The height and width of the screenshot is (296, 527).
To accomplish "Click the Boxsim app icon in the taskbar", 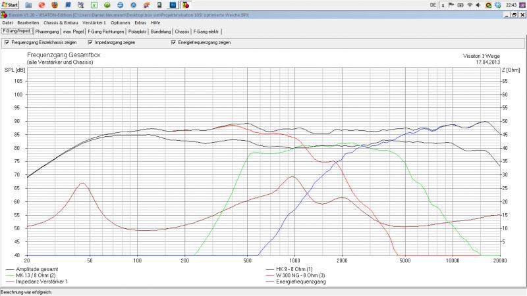I will [x=186, y=5].
